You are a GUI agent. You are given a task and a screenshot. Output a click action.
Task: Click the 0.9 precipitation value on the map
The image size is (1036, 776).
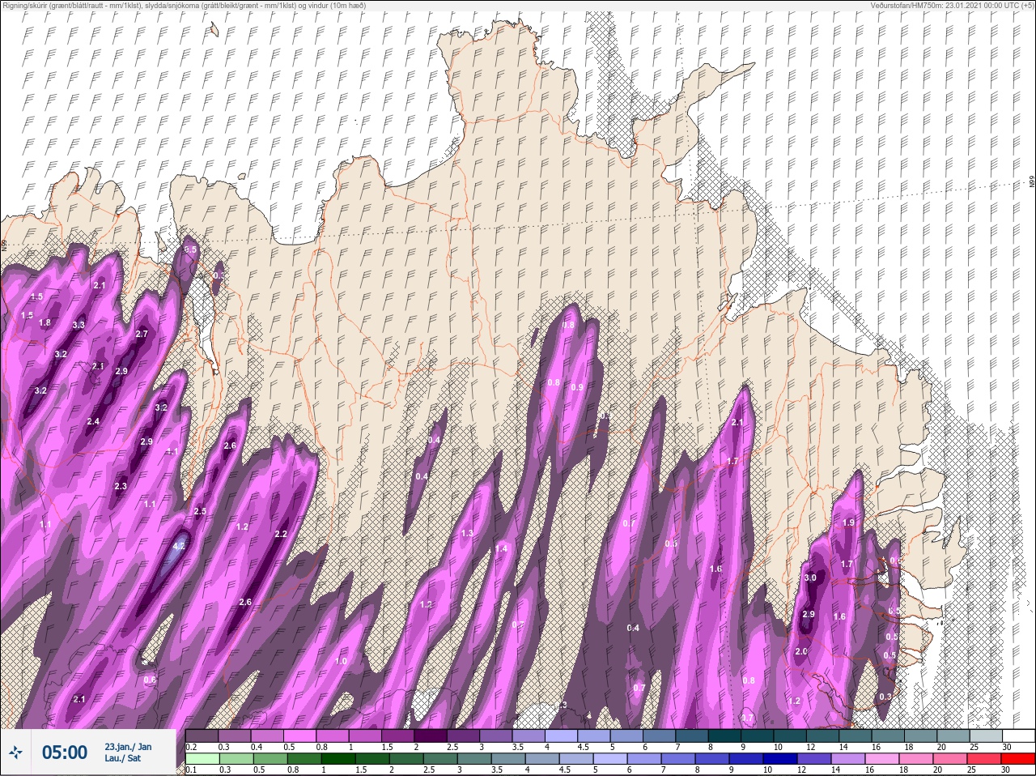(x=577, y=387)
